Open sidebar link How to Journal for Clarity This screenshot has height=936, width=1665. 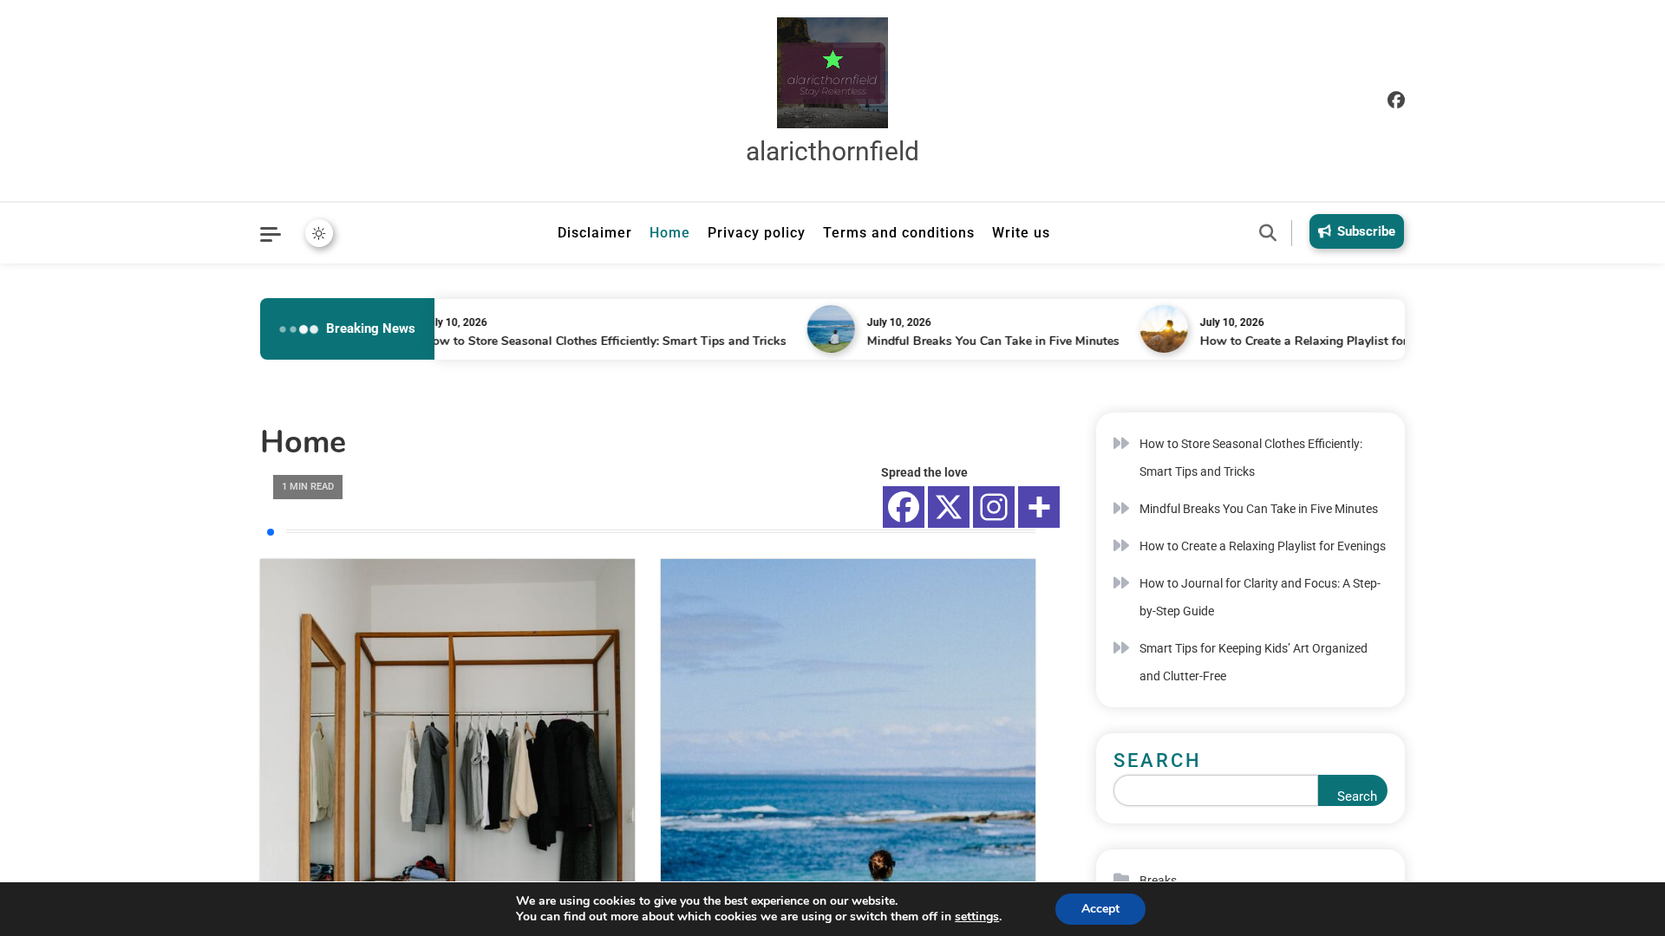[x=1260, y=597]
